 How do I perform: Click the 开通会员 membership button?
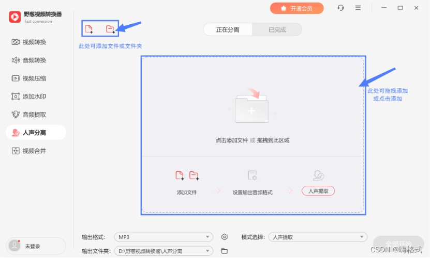click(x=296, y=8)
